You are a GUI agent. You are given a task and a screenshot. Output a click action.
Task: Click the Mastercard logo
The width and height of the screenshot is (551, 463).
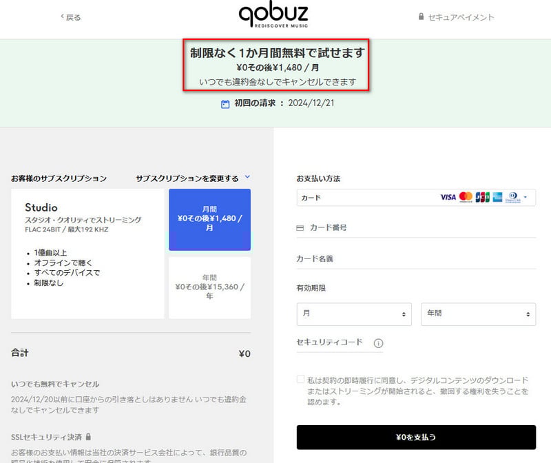[x=466, y=197]
